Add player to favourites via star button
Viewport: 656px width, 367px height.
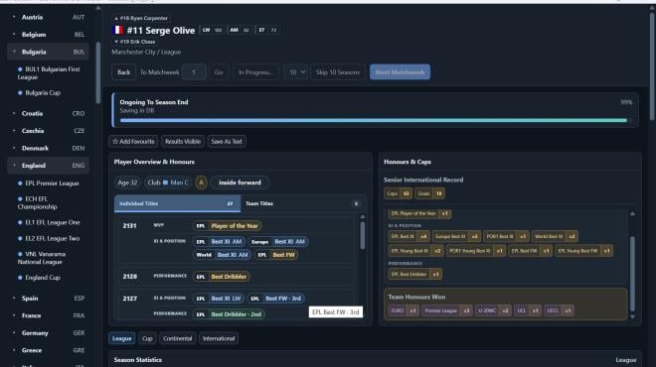pos(133,142)
